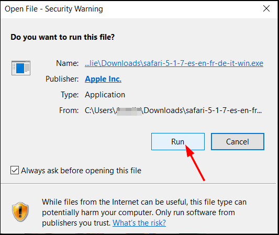Click the "Do you want to run this file?" heading
The height and width of the screenshot is (235, 279).
pyautogui.click(x=62, y=37)
